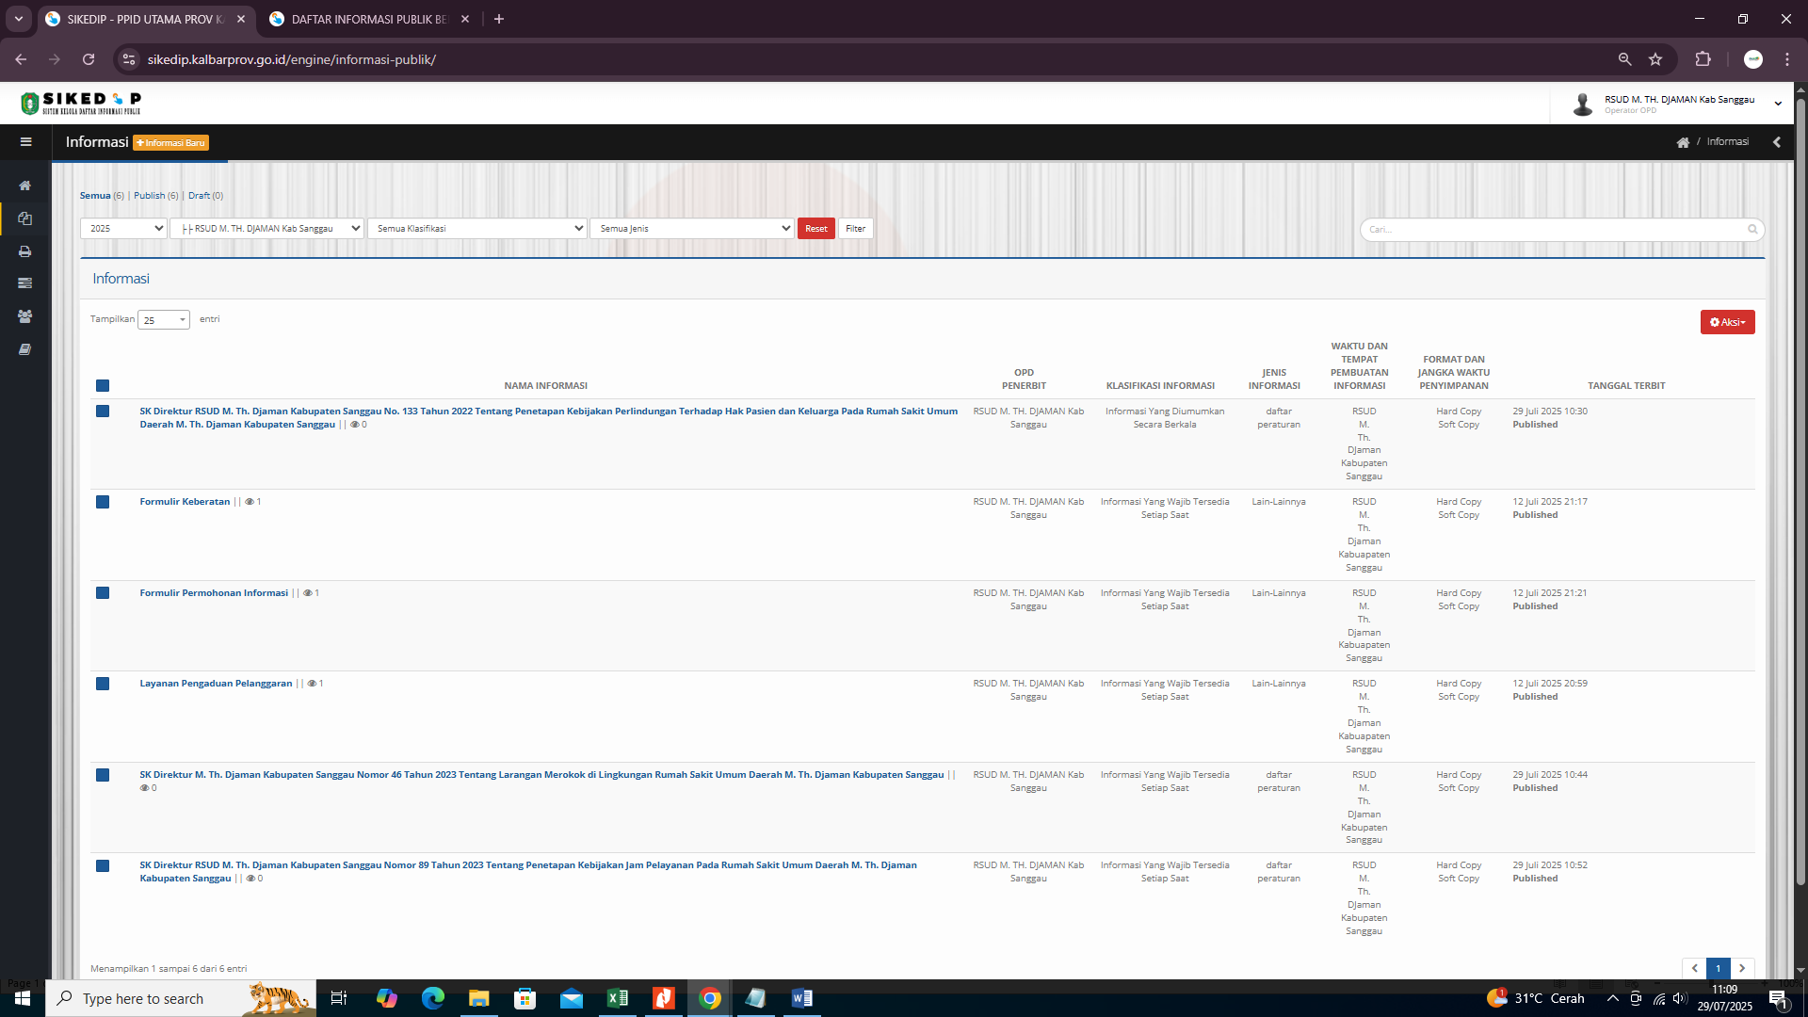Open the RSUD M. TH. DJAMAN OPD dropdown
The width and height of the screenshot is (1808, 1017).
coord(266,229)
